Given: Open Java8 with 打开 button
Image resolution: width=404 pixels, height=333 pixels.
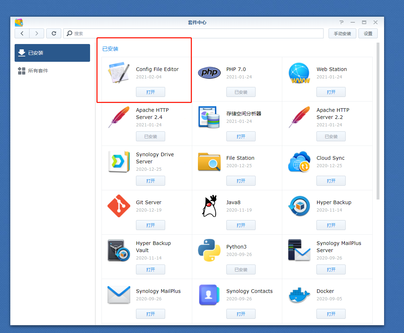Looking at the screenshot, I should point(241,225).
